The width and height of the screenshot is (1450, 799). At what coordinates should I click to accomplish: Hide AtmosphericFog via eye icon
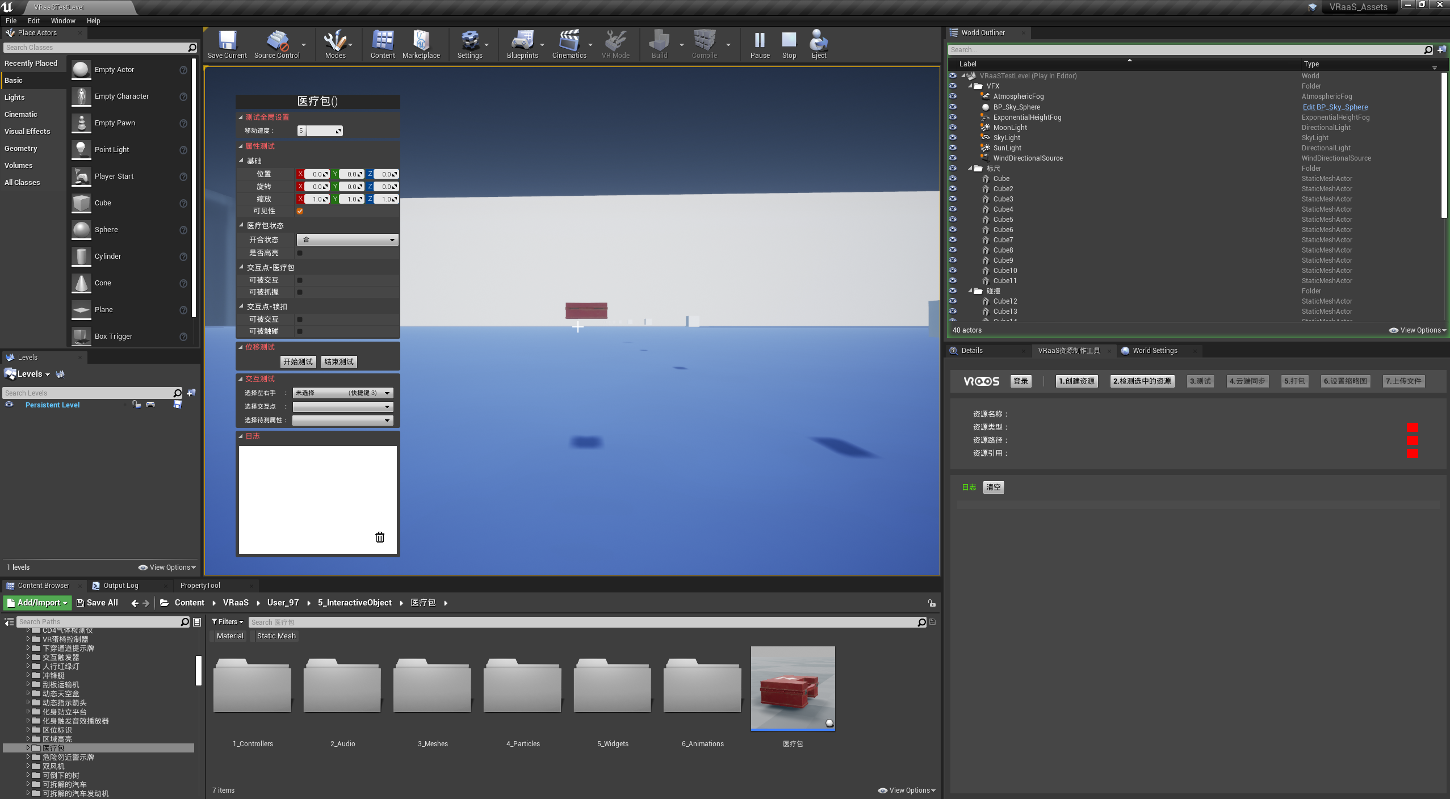(953, 96)
